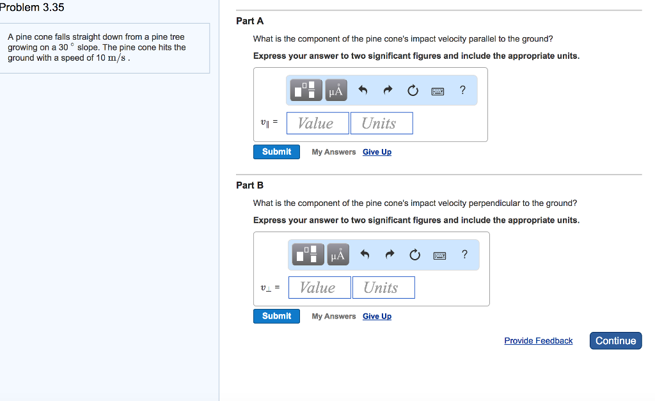Submit the Part A answer
Screen dimensions: 655x401
tap(276, 152)
